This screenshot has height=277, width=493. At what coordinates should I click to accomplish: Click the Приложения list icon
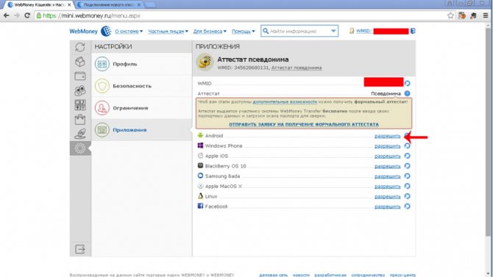point(102,130)
